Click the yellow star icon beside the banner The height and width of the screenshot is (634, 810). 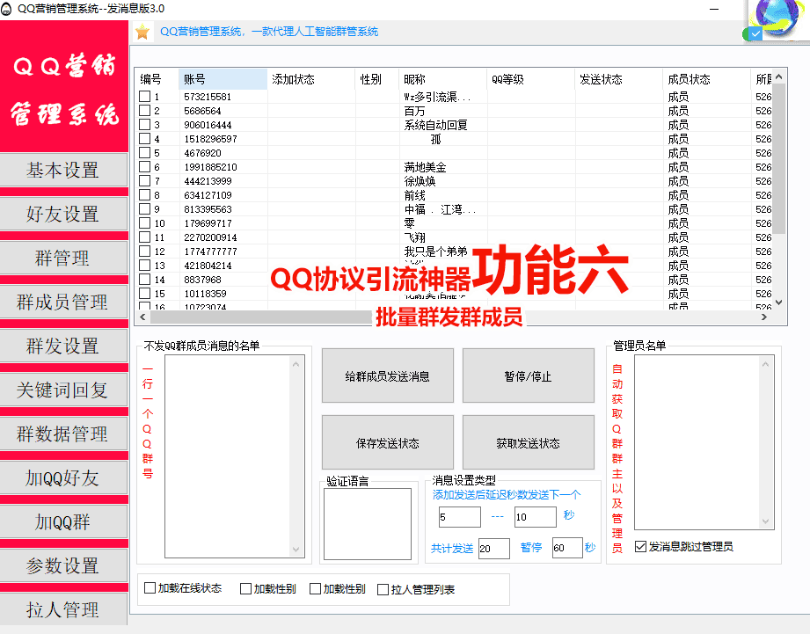pyautogui.click(x=142, y=32)
